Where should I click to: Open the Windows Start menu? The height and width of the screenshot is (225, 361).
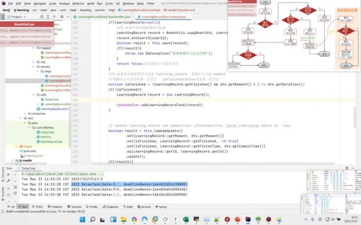pos(83,219)
